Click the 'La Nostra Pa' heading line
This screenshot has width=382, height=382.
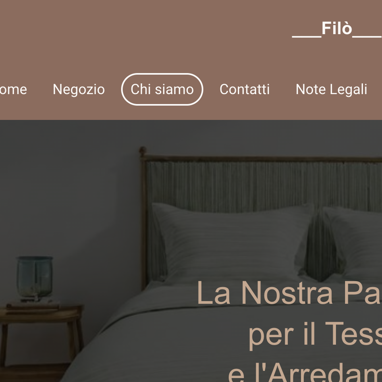point(289,293)
